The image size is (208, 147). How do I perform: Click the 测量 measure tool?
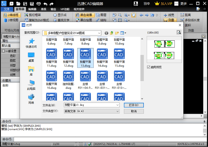click(x=170, y=20)
